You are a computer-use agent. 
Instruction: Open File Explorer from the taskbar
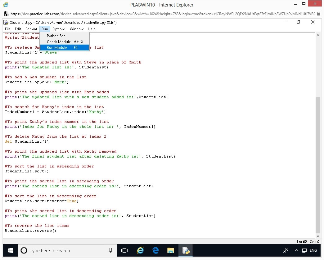pos(171,250)
